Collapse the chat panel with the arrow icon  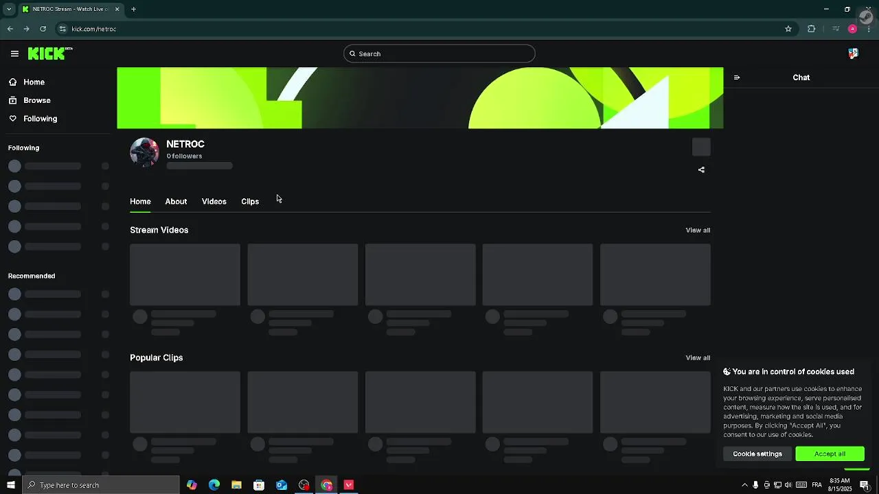point(737,78)
